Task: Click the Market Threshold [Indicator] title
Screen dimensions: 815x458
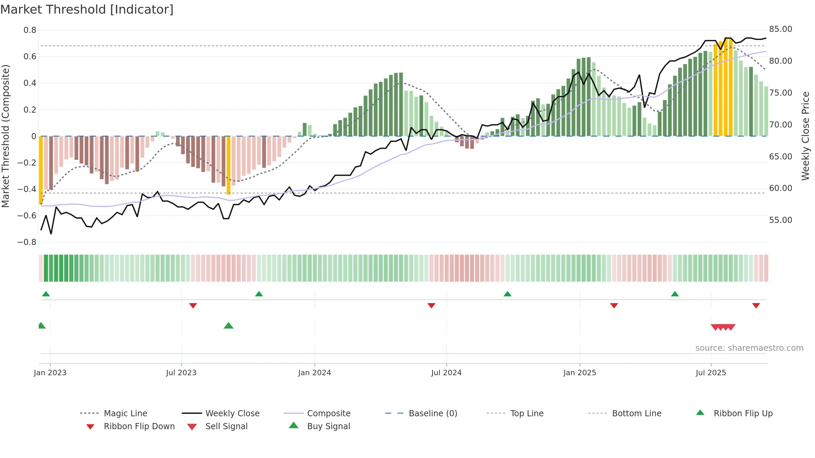Action: point(87,9)
